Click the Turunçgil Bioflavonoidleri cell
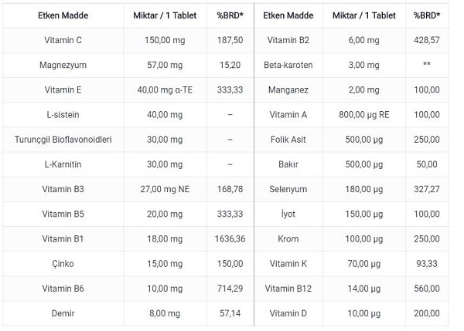 coord(63,140)
